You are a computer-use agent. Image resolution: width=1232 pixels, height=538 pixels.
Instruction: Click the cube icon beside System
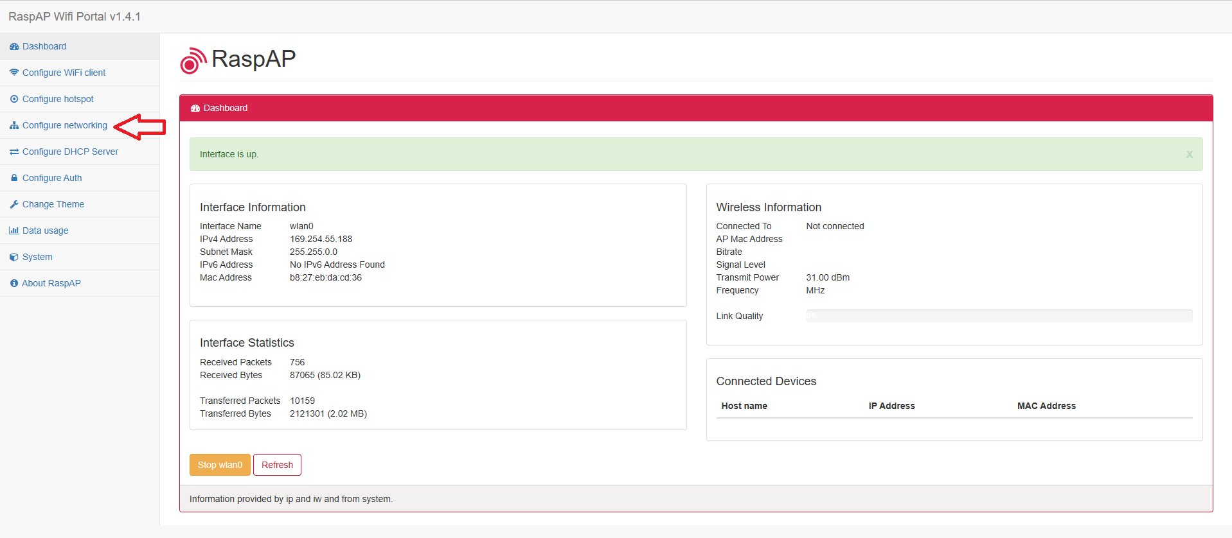click(14, 257)
